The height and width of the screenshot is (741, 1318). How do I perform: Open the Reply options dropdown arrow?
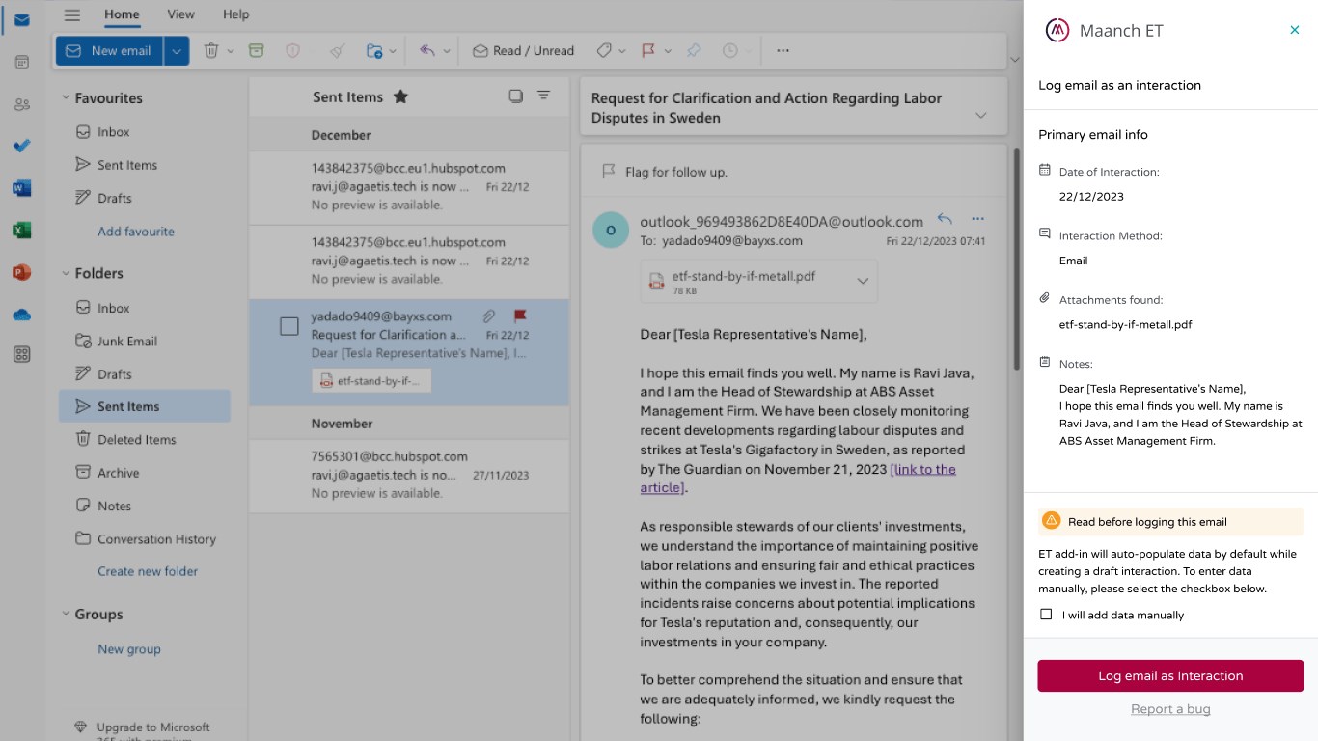(x=447, y=51)
